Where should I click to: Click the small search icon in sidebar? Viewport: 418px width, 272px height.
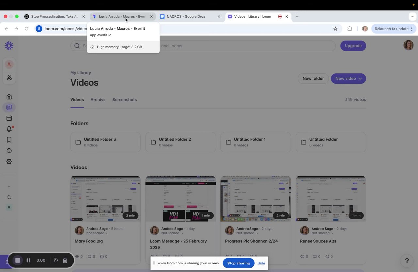(x=9, y=197)
